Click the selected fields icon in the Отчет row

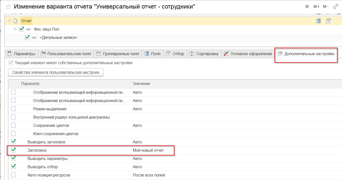318,21
